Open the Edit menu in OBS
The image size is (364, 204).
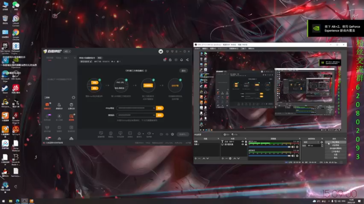click(205, 49)
